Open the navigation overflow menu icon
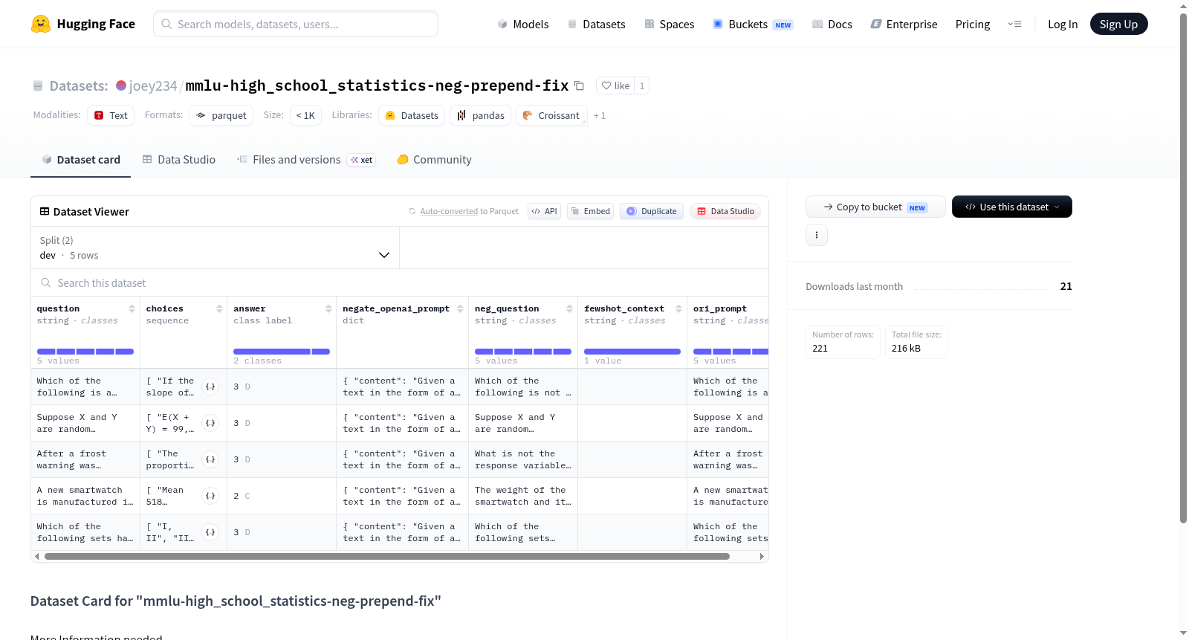1189x640 pixels. [x=1014, y=24]
